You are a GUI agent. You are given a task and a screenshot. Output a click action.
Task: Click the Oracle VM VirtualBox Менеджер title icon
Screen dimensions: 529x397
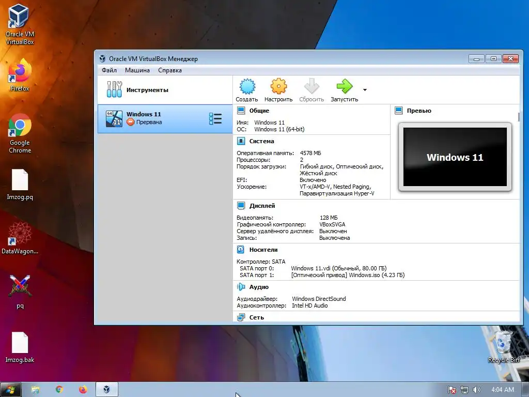click(102, 59)
